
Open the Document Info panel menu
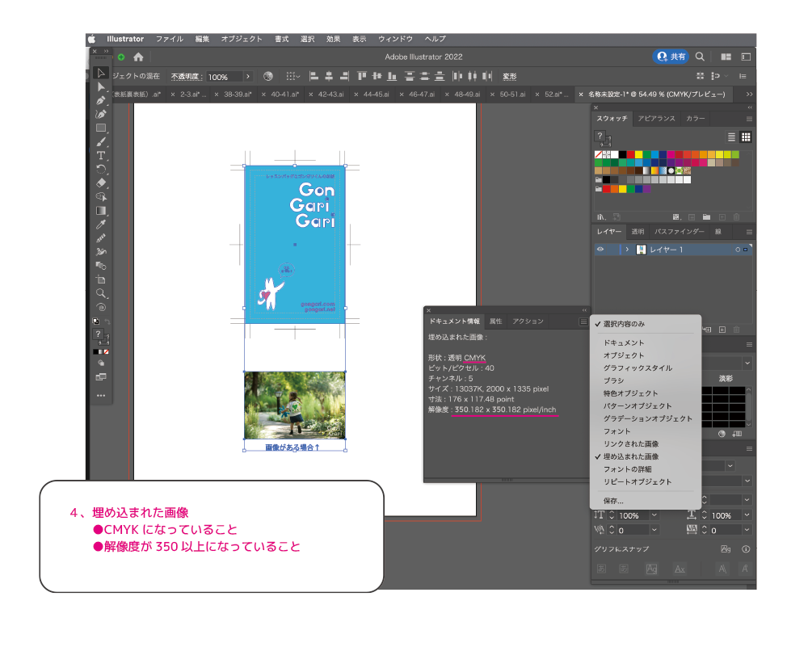[583, 322]
